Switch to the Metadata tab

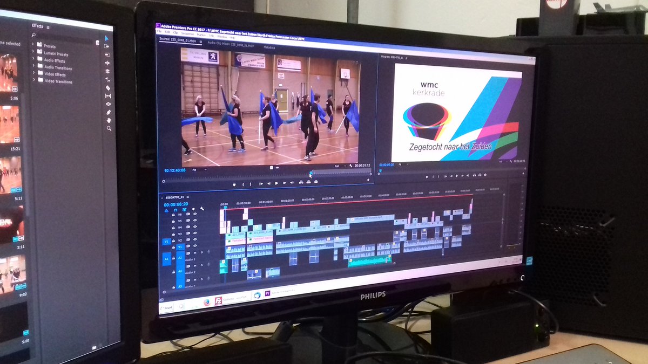269,47
